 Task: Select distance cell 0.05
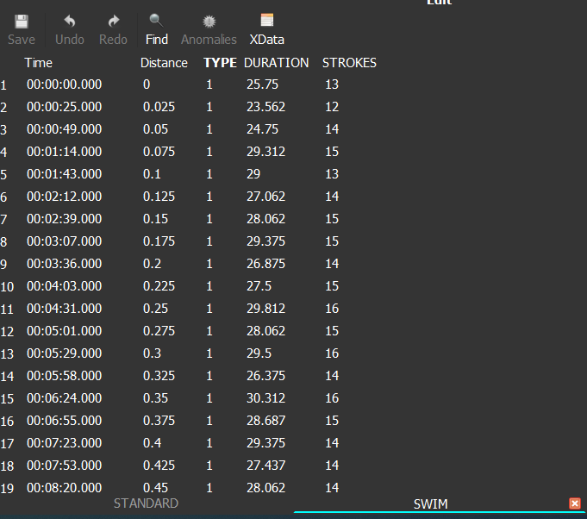[x=156, y=129]
